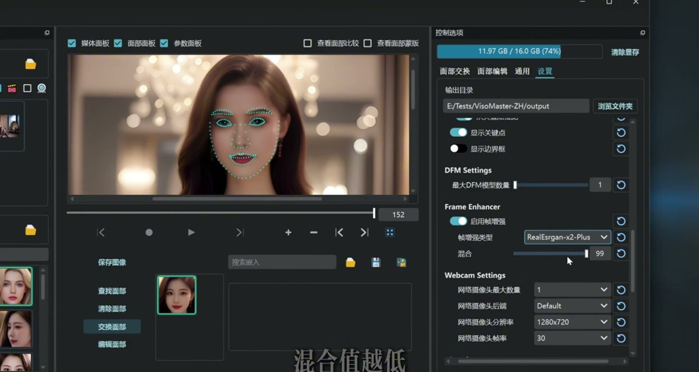Undock the 控制选项 panel
The image size is (699, 372).
(x=642, y=33)
